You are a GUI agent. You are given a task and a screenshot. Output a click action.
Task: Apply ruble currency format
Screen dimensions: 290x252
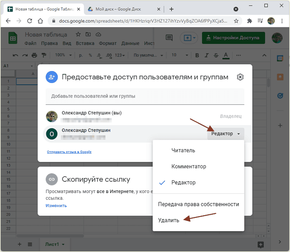pyautogui.click(x=81, y=55)
